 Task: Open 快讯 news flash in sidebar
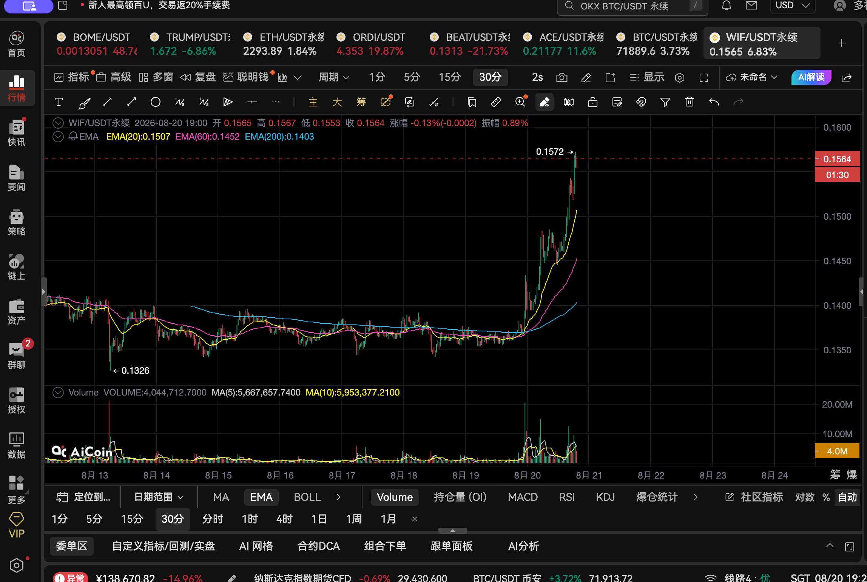(x=17, y=133)
